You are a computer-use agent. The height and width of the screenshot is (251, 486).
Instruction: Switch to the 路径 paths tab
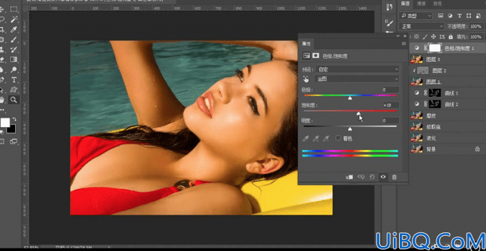[438, 3]
